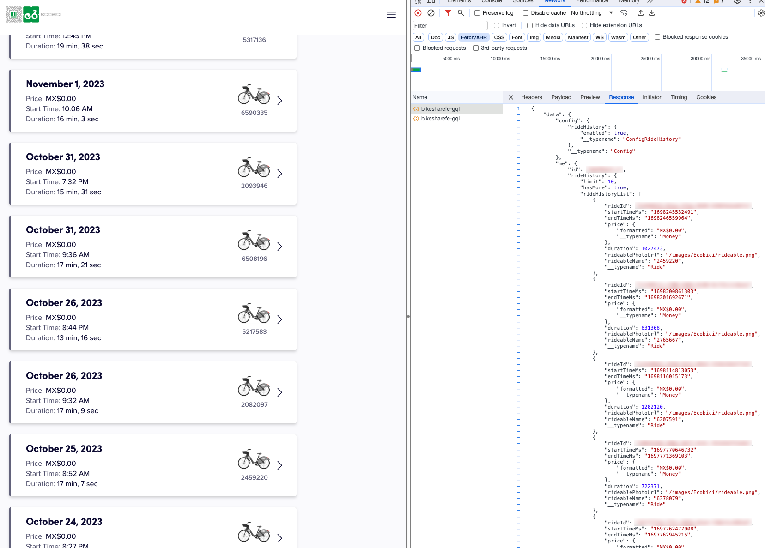The height and width of the screenshot is (548, 765).
Task: Switch to the Initiator tab
Action: coord(652,97)
